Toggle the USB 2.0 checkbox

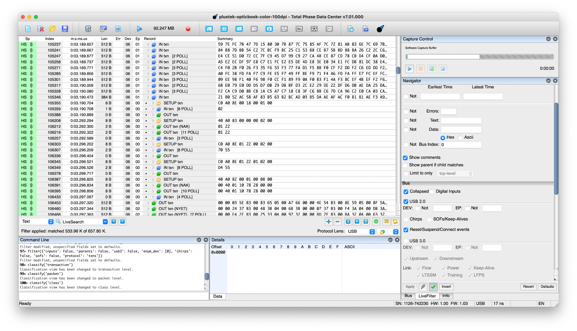pos(406,201)
